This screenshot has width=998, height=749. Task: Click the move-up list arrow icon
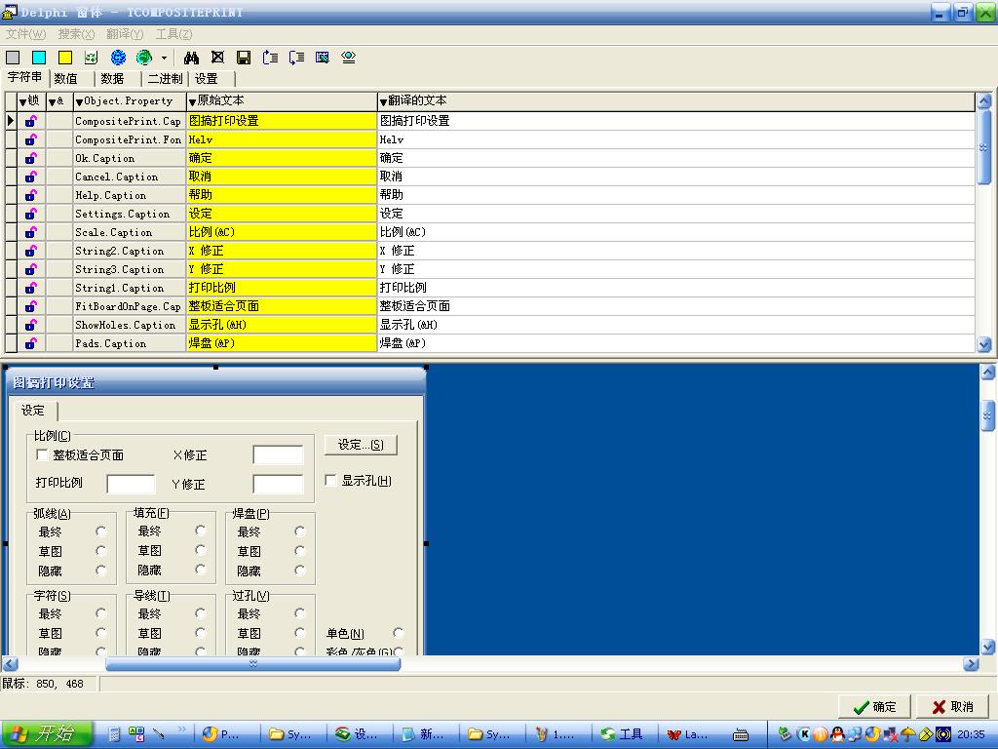pos(270,58)
